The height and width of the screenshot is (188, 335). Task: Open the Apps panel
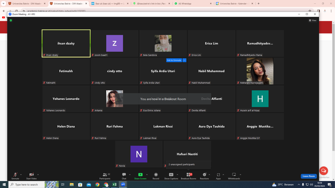tap(218, 176)
